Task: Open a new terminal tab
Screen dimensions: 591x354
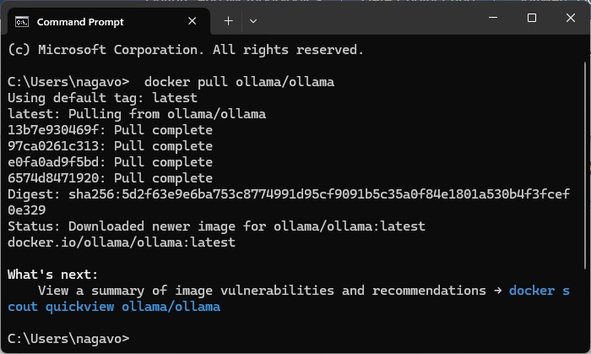Action: pyautogui.click(x=228, y=20)
